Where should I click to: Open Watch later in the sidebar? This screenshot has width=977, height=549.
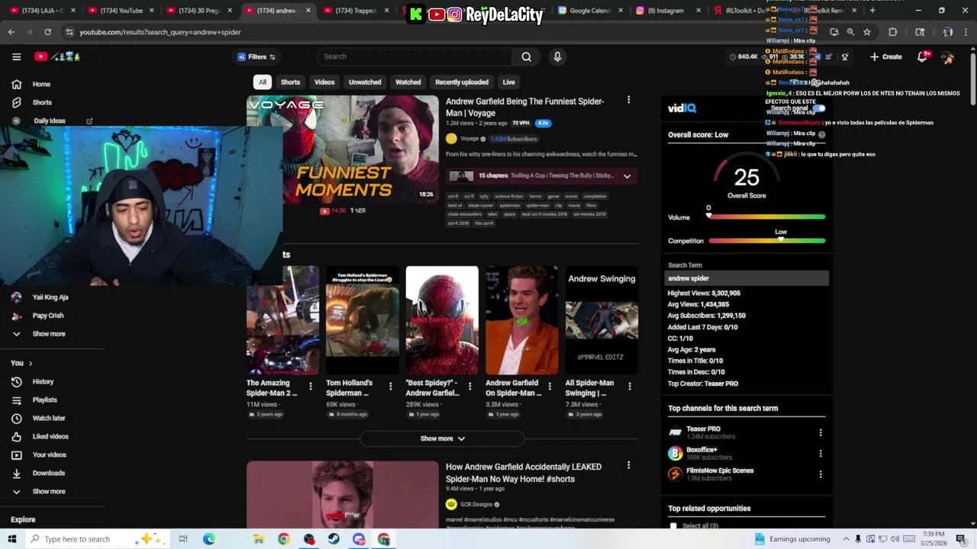click(x=48, y=418)
